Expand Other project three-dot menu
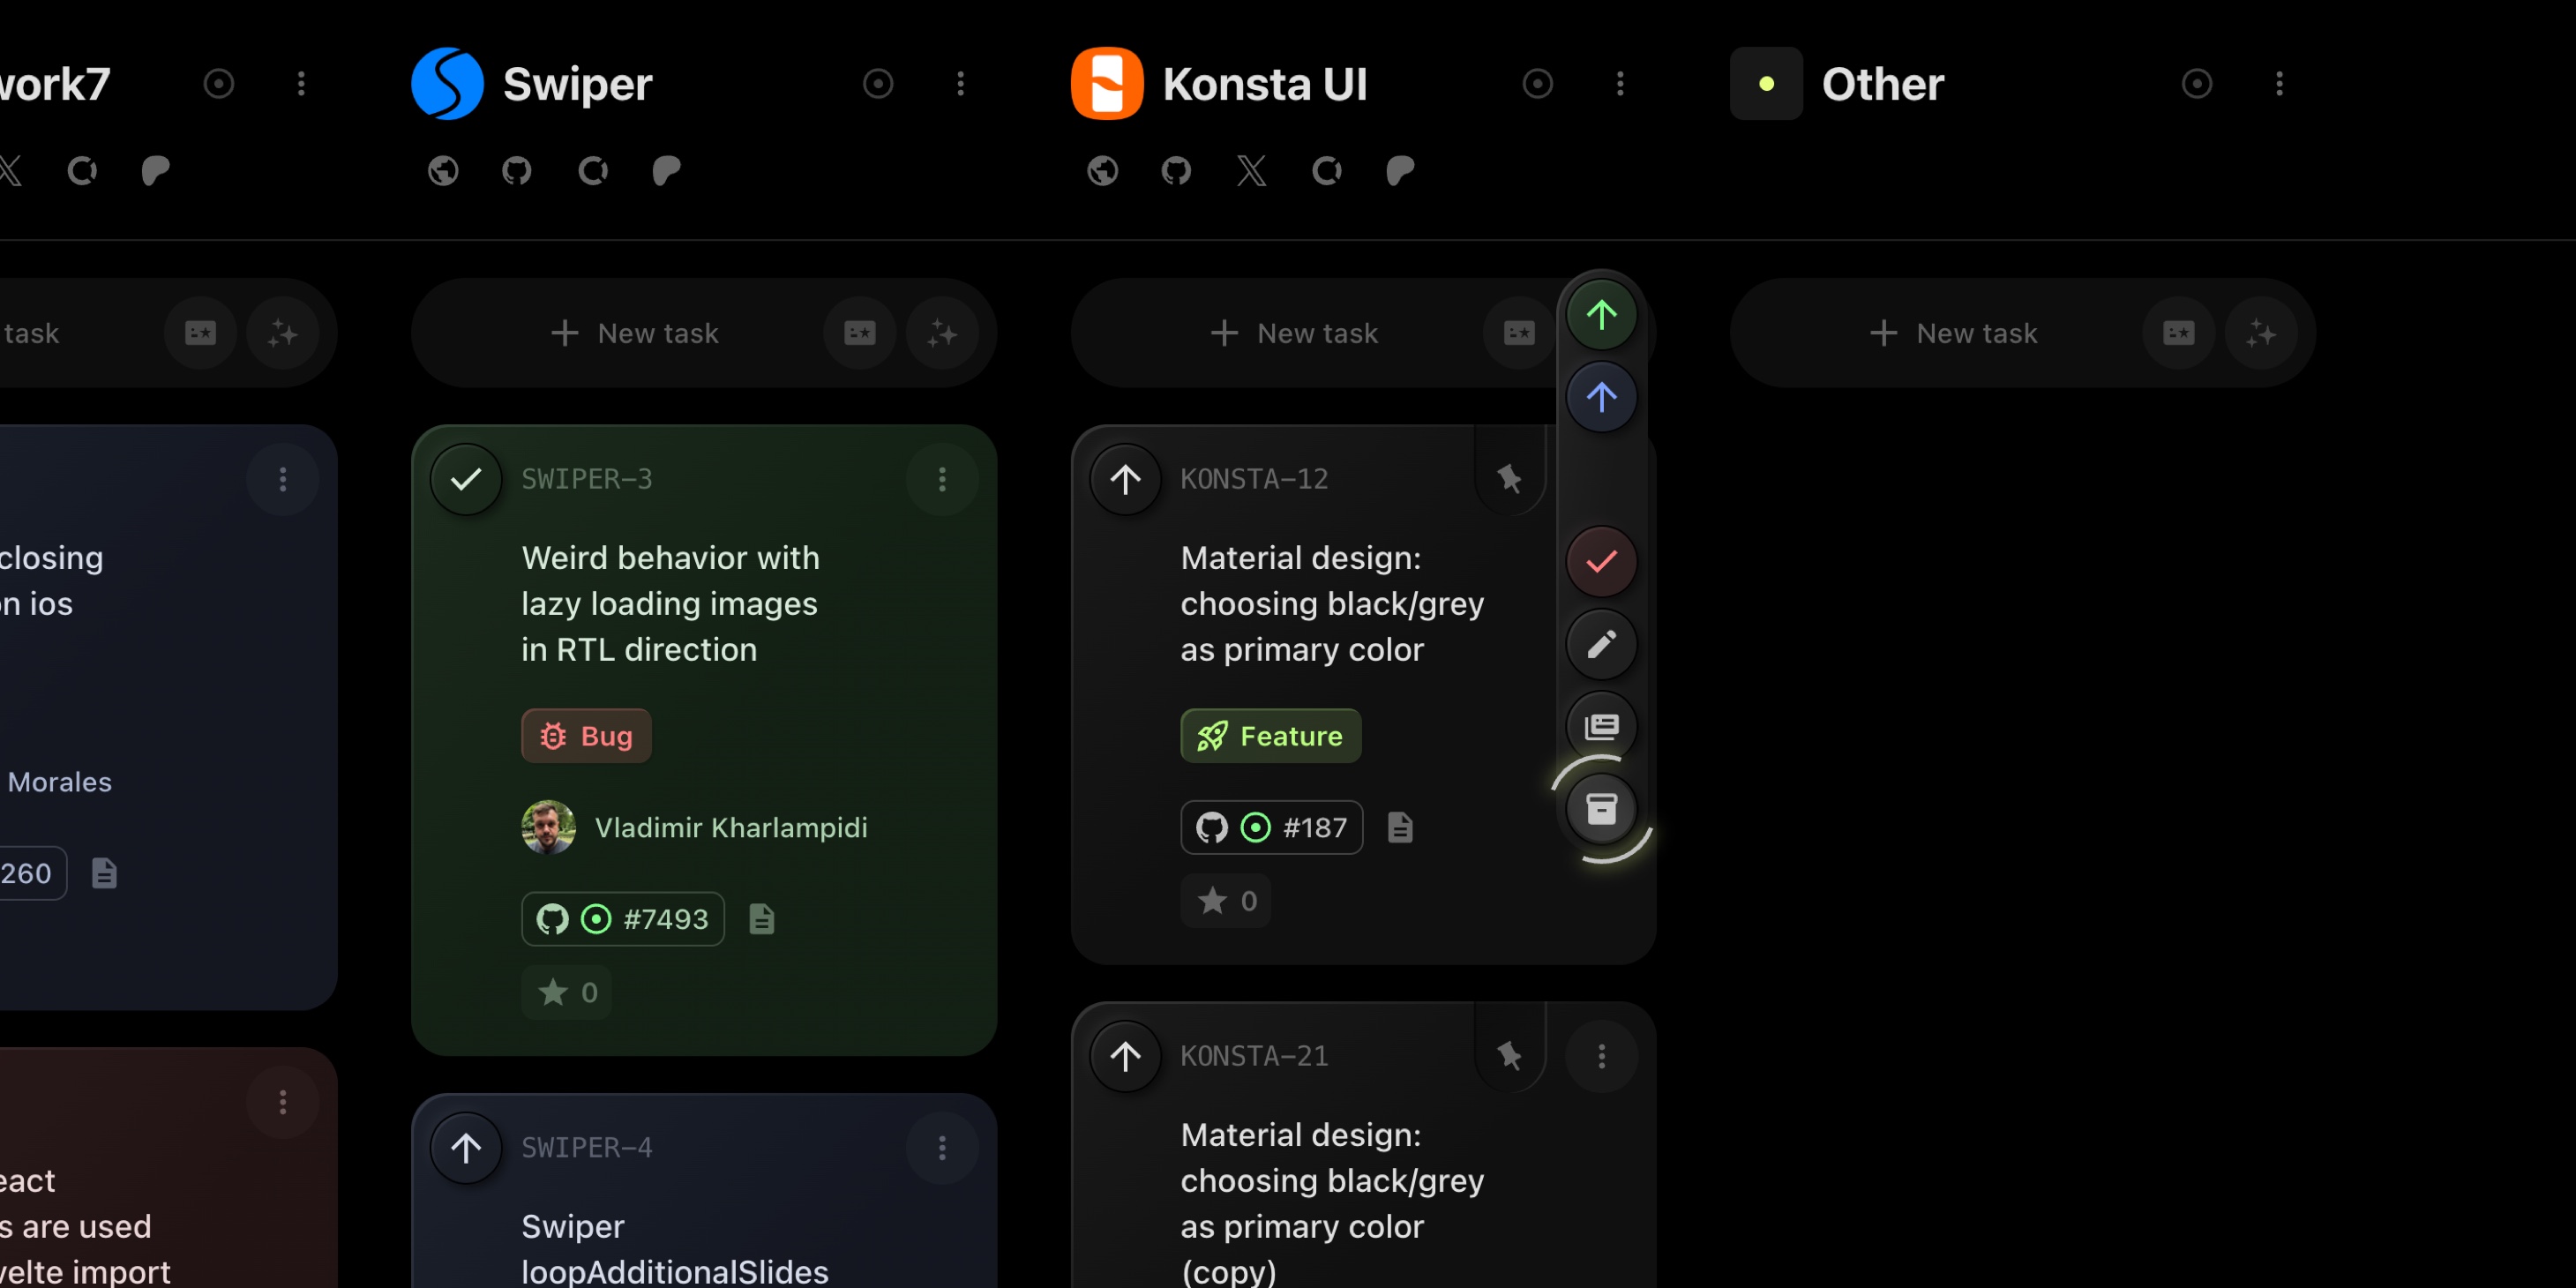 click(2279, 84)
